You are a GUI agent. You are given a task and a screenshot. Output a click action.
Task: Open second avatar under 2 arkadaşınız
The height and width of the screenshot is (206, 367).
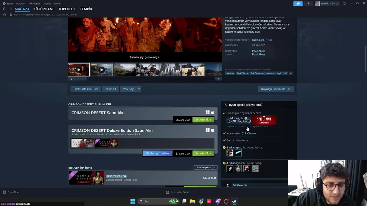click(x=238, y=153)
